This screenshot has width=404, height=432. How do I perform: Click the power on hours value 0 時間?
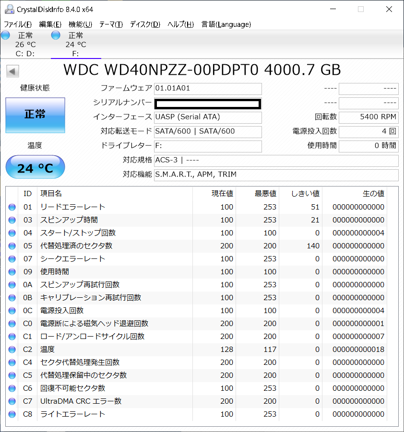368,146
